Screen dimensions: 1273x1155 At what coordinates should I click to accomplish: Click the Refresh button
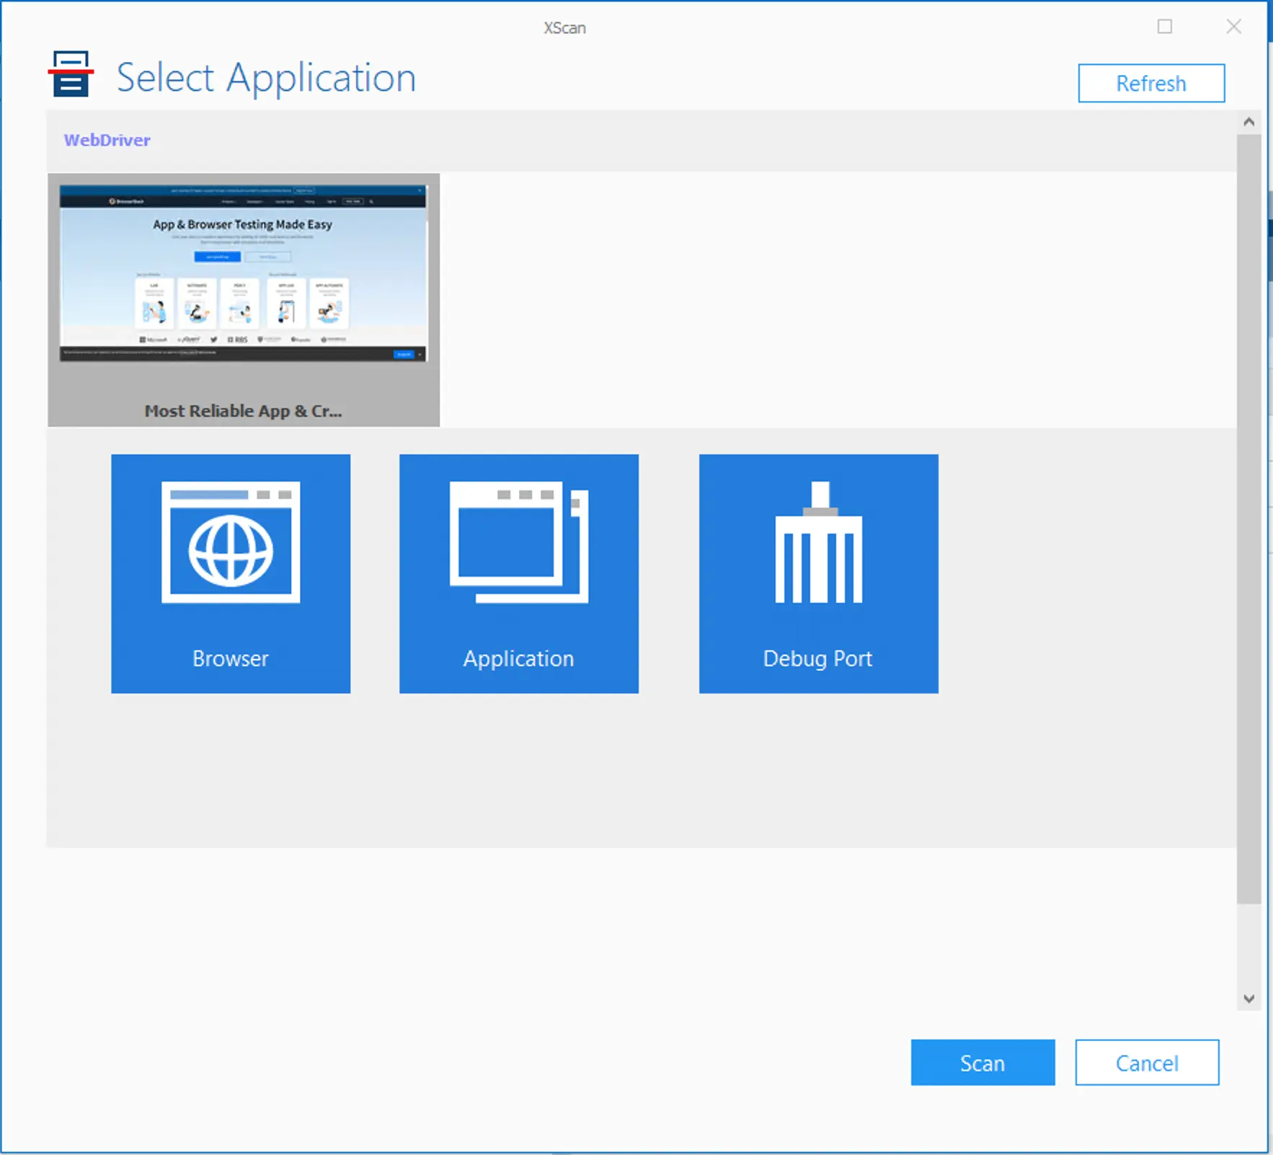pos(1150,84)
